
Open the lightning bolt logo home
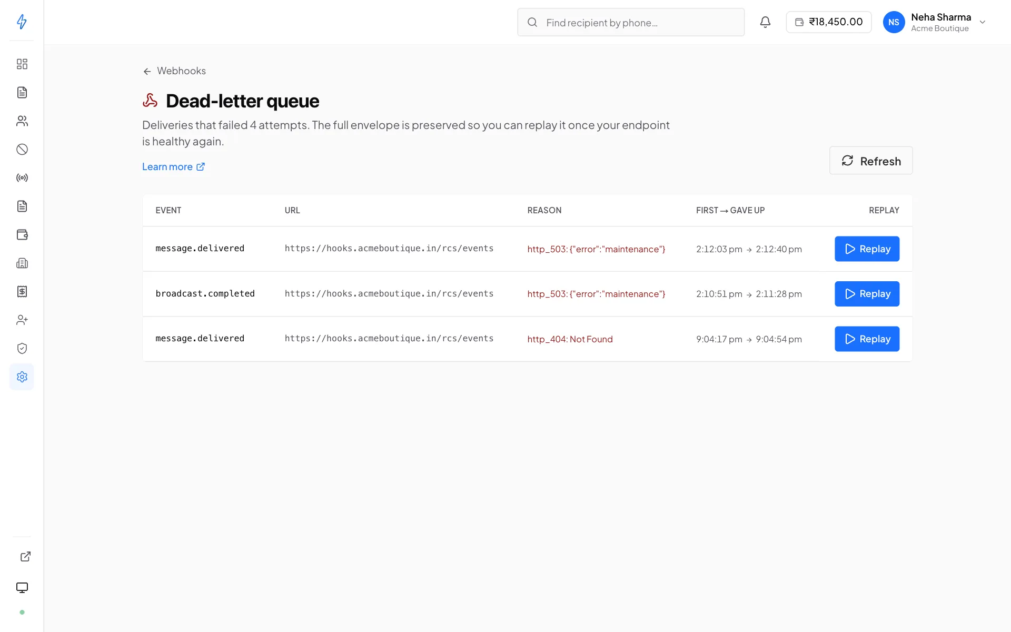[22, 22]
